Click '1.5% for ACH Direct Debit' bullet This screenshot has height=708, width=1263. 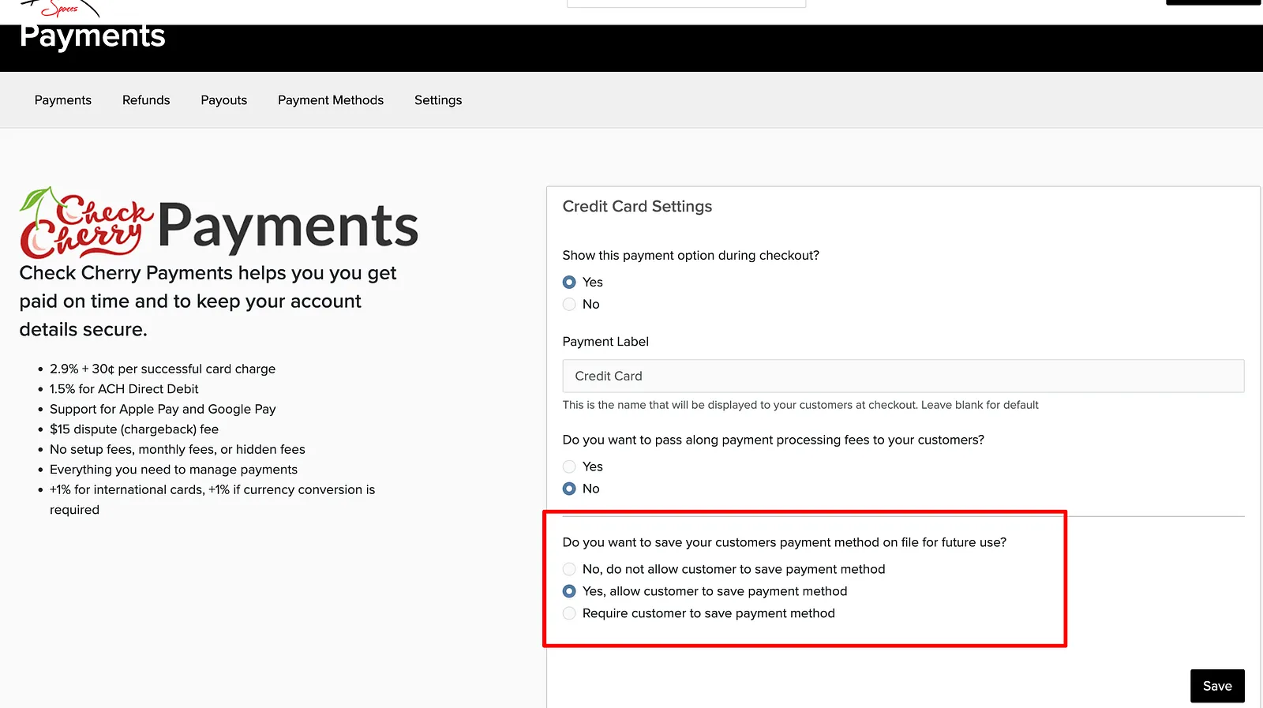click(x=124, y=389)
